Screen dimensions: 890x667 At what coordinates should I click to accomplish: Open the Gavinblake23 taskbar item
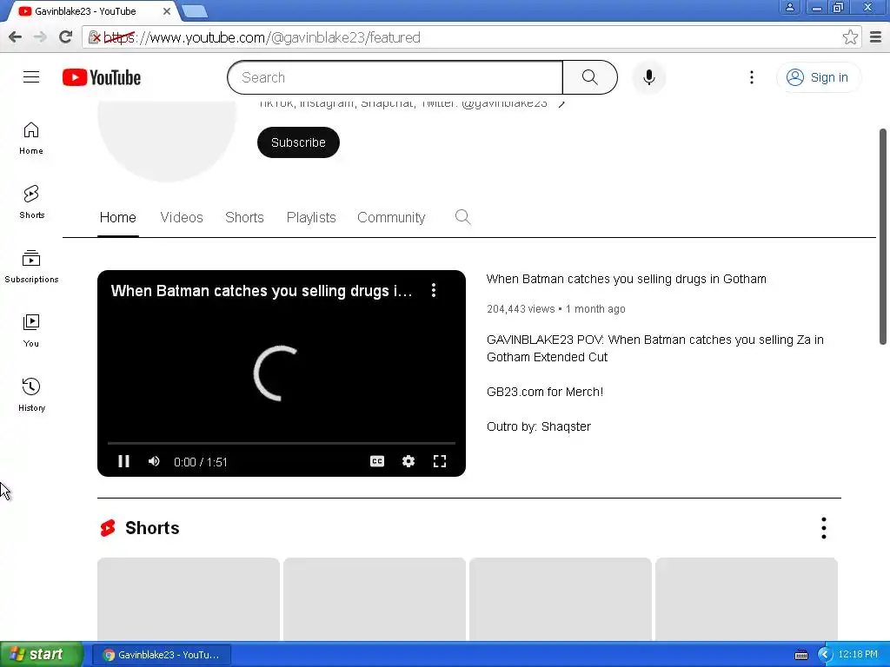click(x=162, y=655)
